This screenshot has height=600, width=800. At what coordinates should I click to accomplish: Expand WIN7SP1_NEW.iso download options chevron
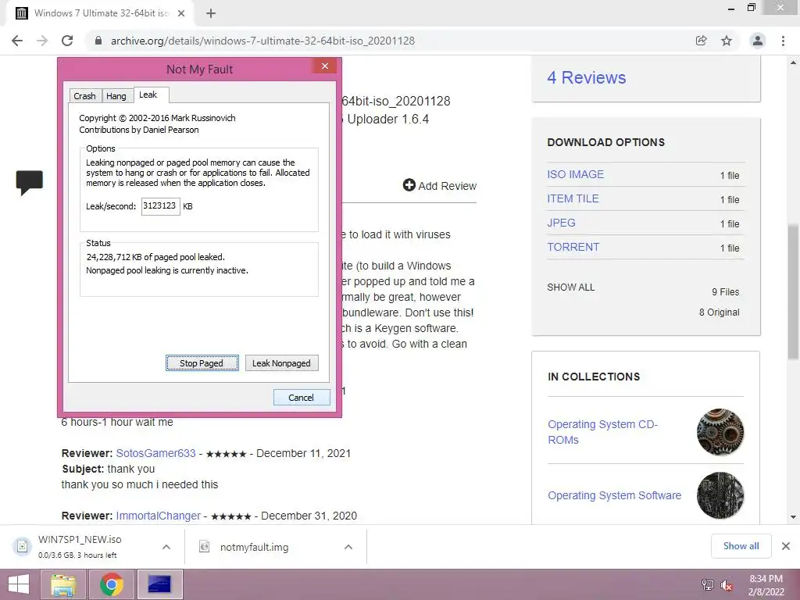tap(166, 547)
